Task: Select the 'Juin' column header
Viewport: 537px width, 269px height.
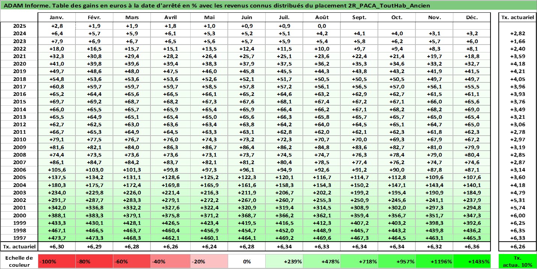Action: [x=246, y=18]
